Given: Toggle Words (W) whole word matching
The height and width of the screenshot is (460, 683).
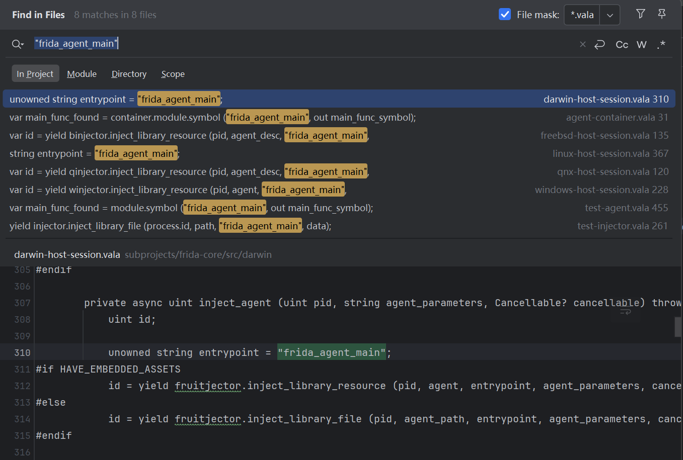Looking at the screenshot, I should [641, 44].
